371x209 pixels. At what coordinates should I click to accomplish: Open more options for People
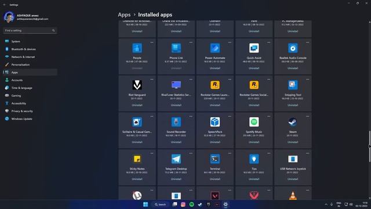tap(152, 42)
